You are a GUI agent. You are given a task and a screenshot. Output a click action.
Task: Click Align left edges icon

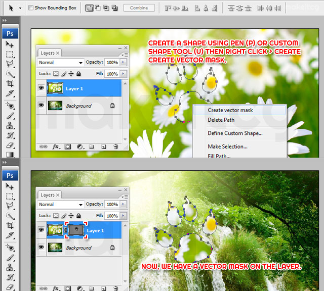197,8
